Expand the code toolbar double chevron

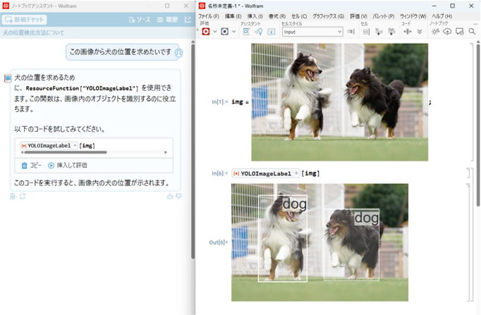click(x=420, y=32)
